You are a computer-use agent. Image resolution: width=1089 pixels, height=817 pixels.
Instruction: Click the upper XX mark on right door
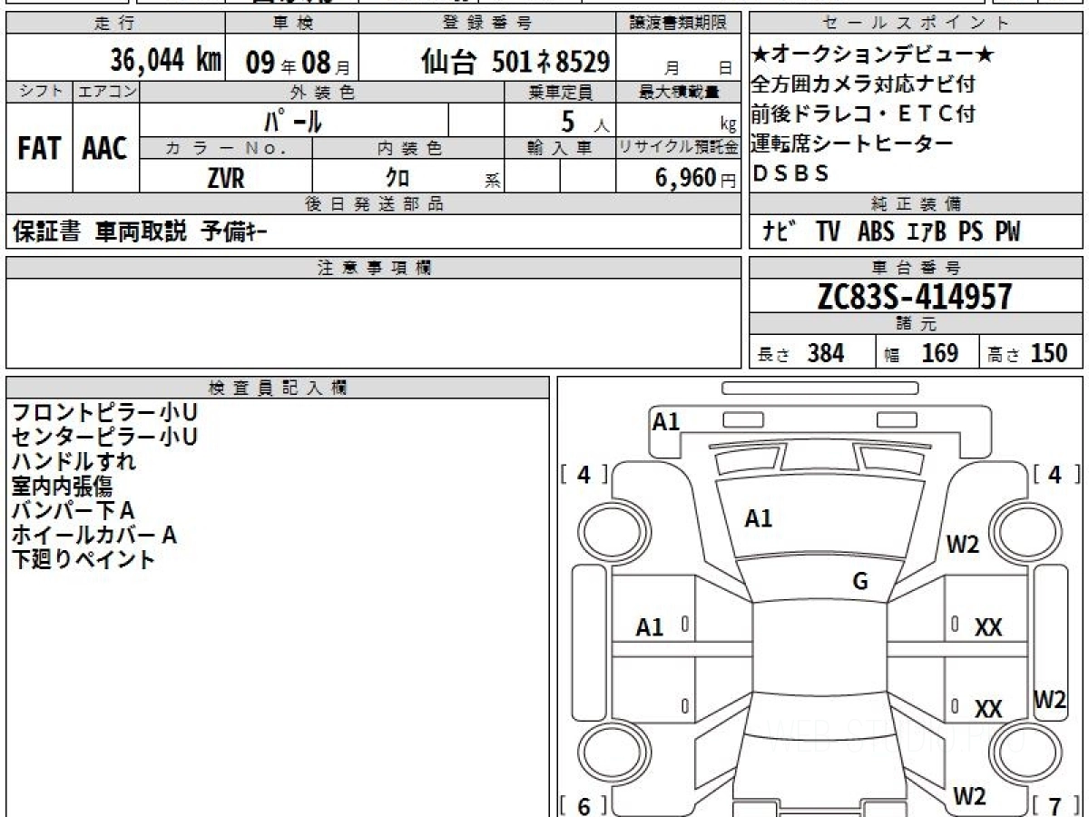coord(987,626)
